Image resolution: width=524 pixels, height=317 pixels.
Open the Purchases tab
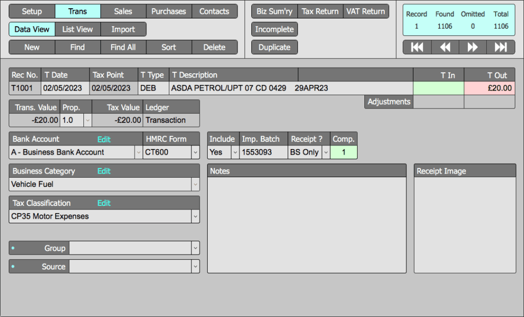pos(169,11)
